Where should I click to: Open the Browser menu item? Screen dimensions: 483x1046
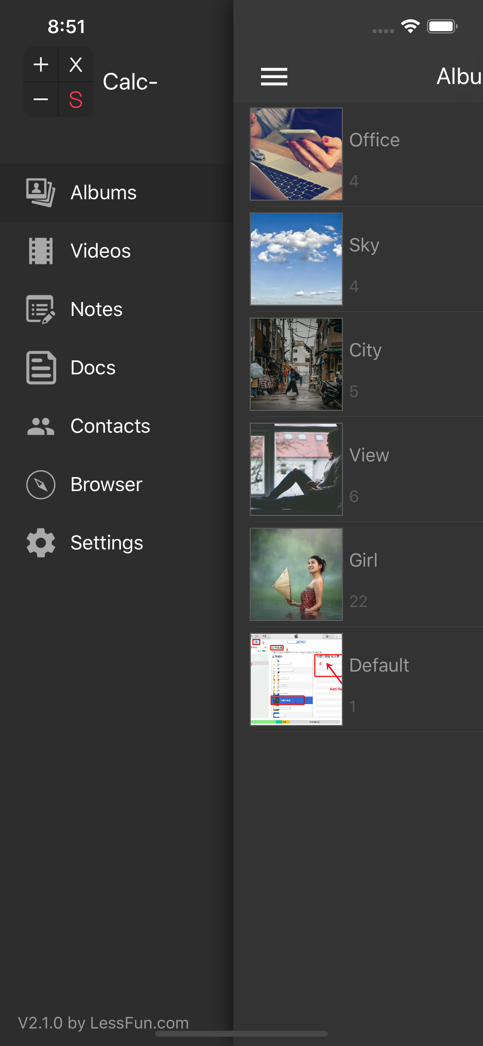click(x=117, y=485)
